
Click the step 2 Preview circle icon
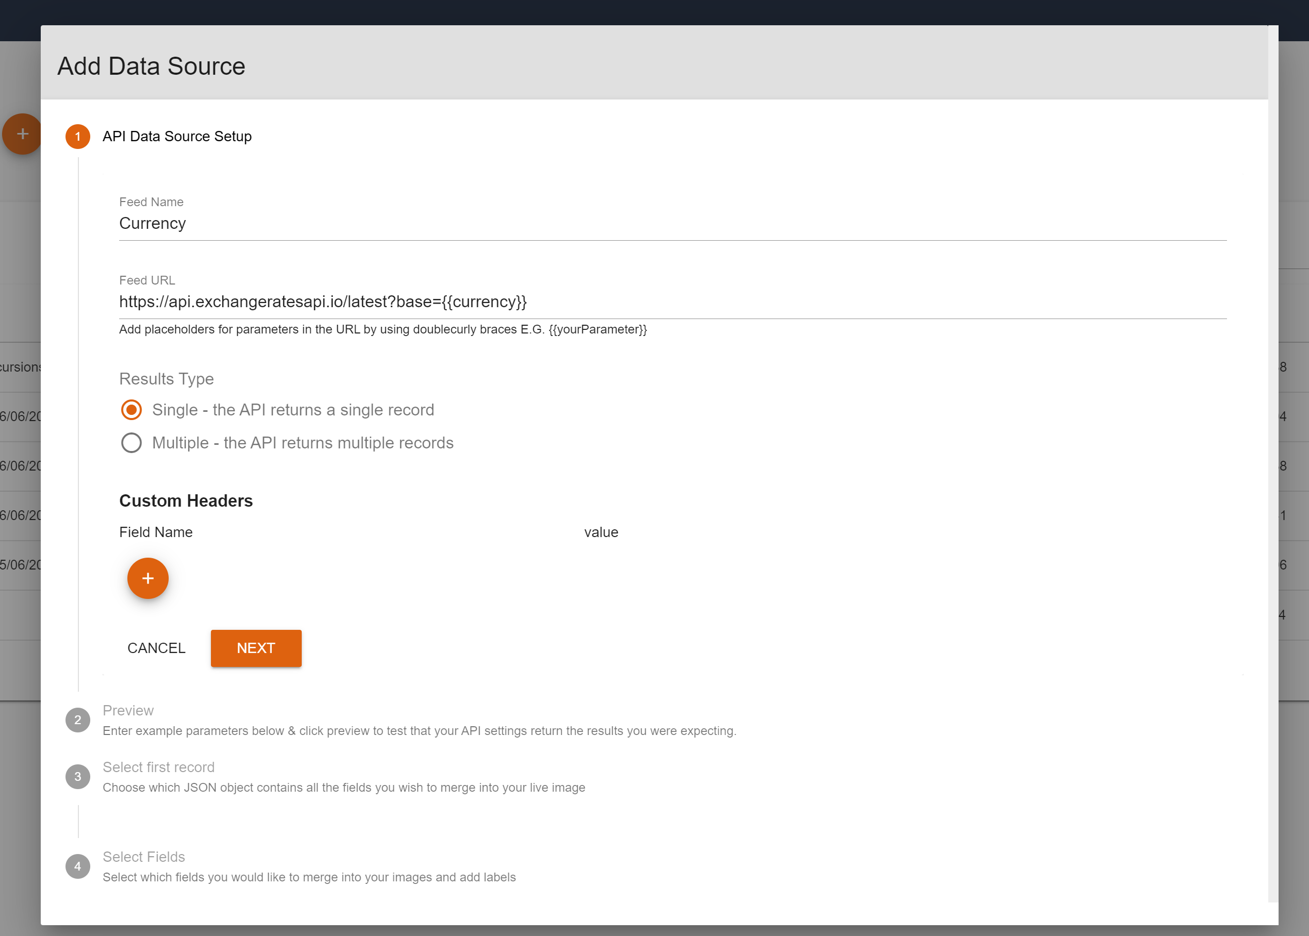78,720
